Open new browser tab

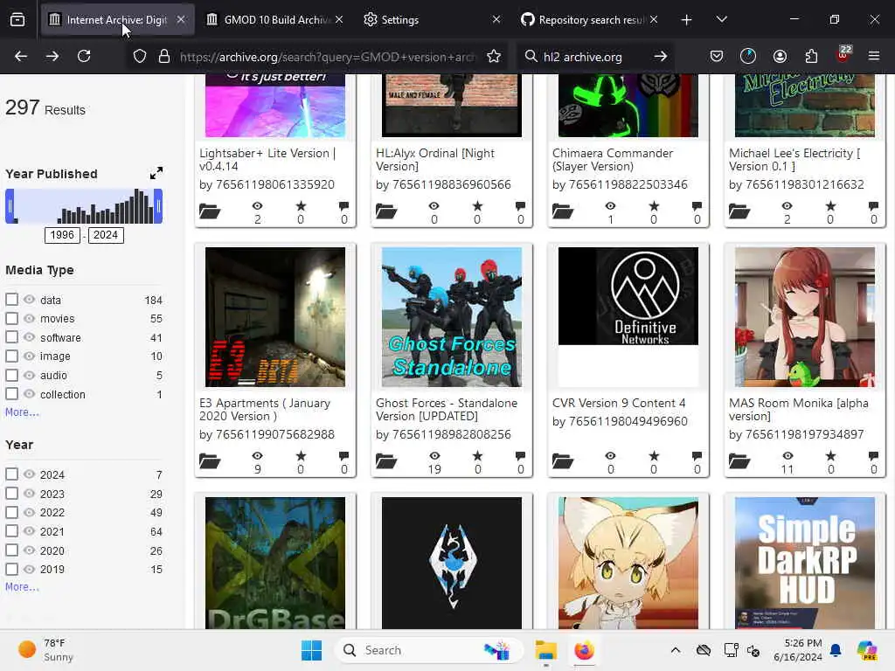coord(686,20)
